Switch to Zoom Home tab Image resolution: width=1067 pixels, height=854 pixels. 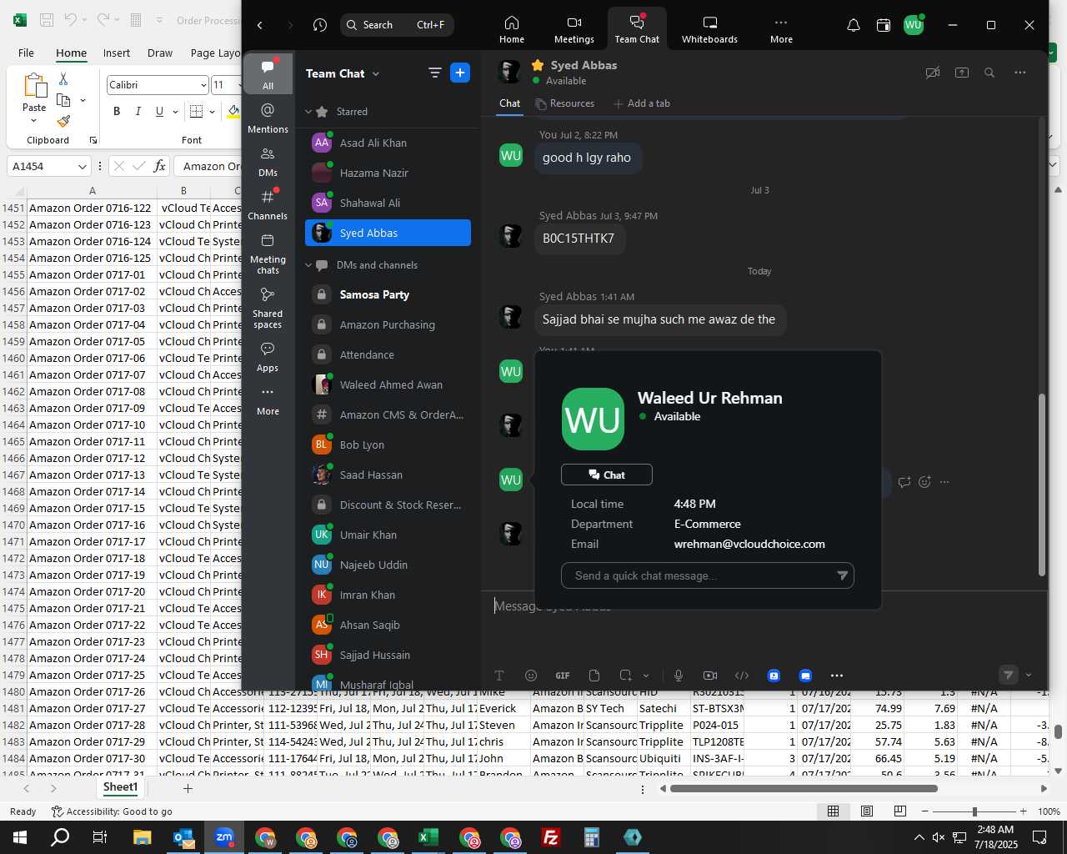point(512,29)
